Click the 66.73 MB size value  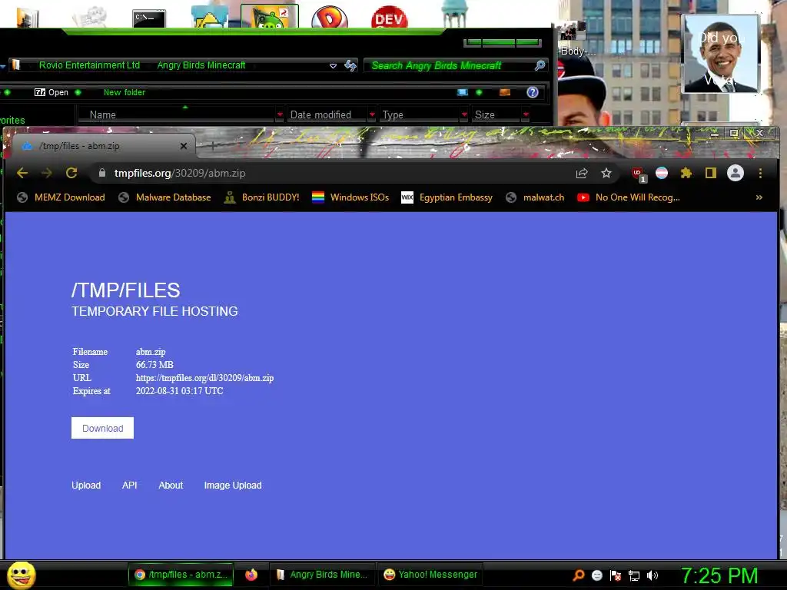click(154, 365)
